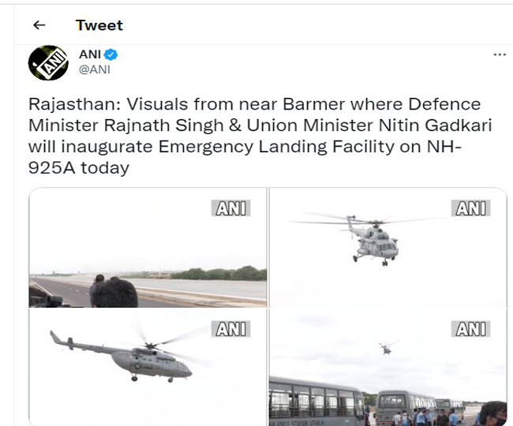Go back using the left arrow
This screenshot has height=426, width=513.
pos(39,25)
